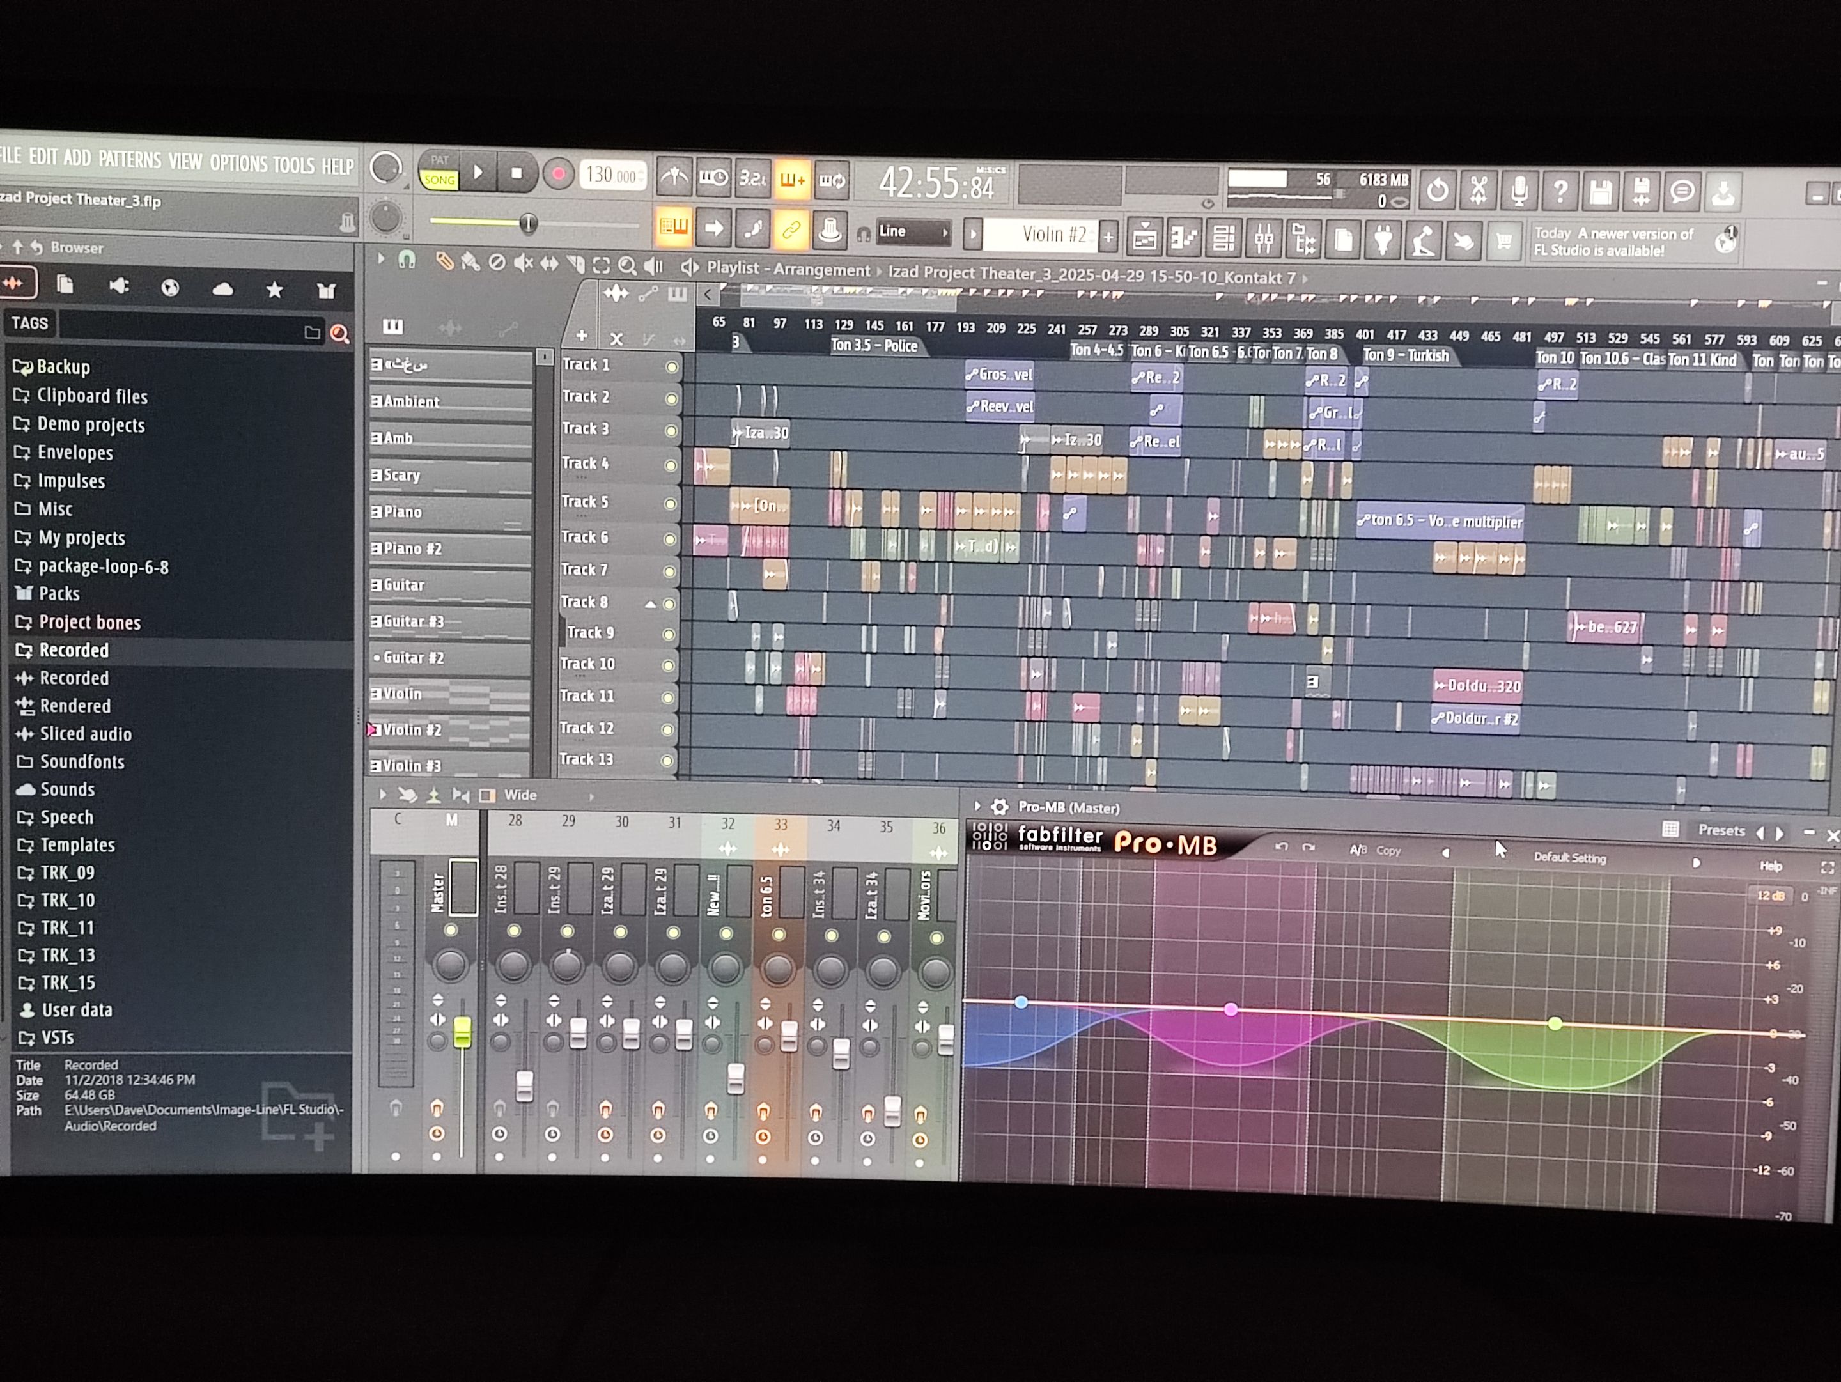The image size is (1841, 1382).
Task: Open the Line snap dropdown
Action: click(913, 232)
